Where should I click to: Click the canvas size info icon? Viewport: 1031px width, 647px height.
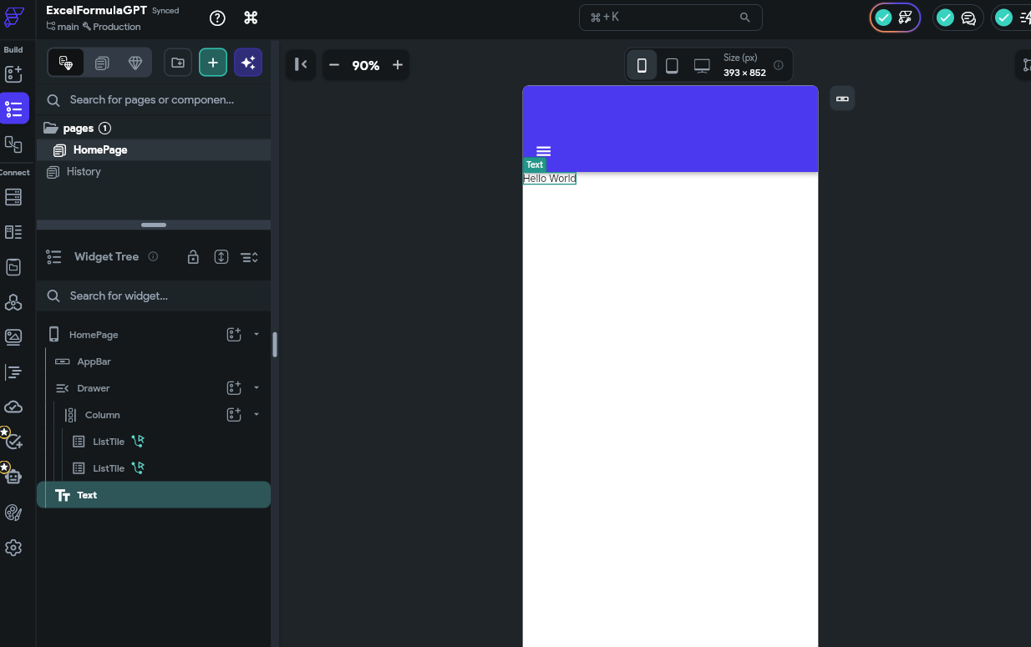[779, 65]
